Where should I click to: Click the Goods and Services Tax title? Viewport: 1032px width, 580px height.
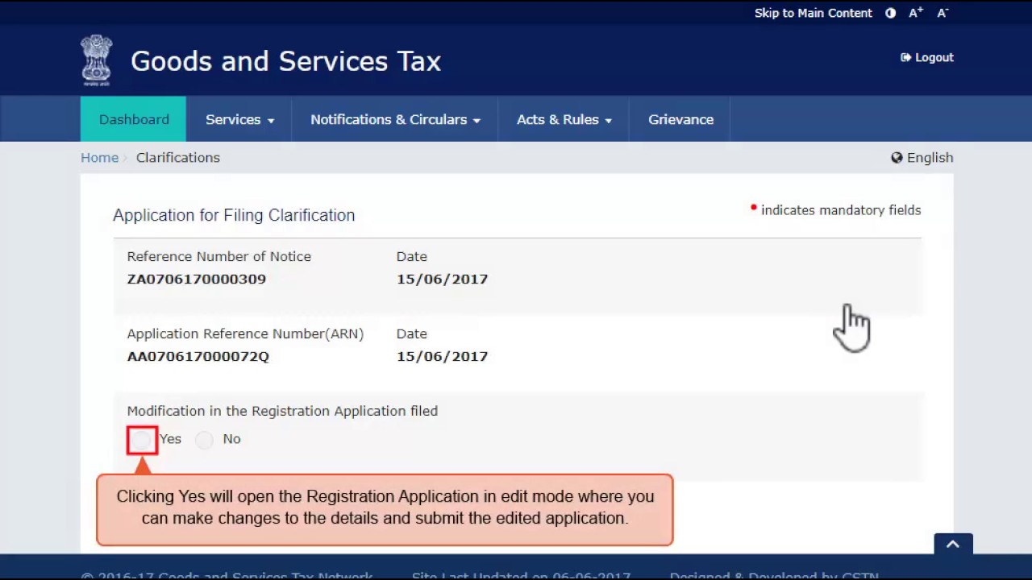[x=285, y=61]
